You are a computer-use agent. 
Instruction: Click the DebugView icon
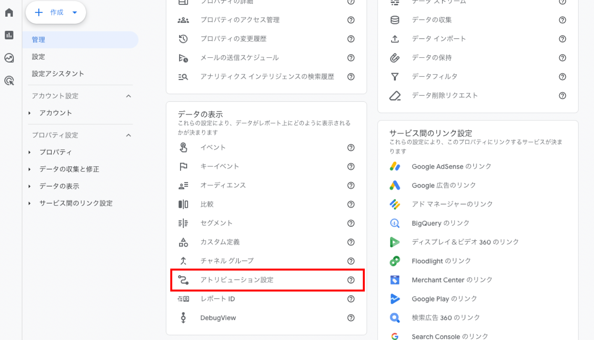[183, 318]
